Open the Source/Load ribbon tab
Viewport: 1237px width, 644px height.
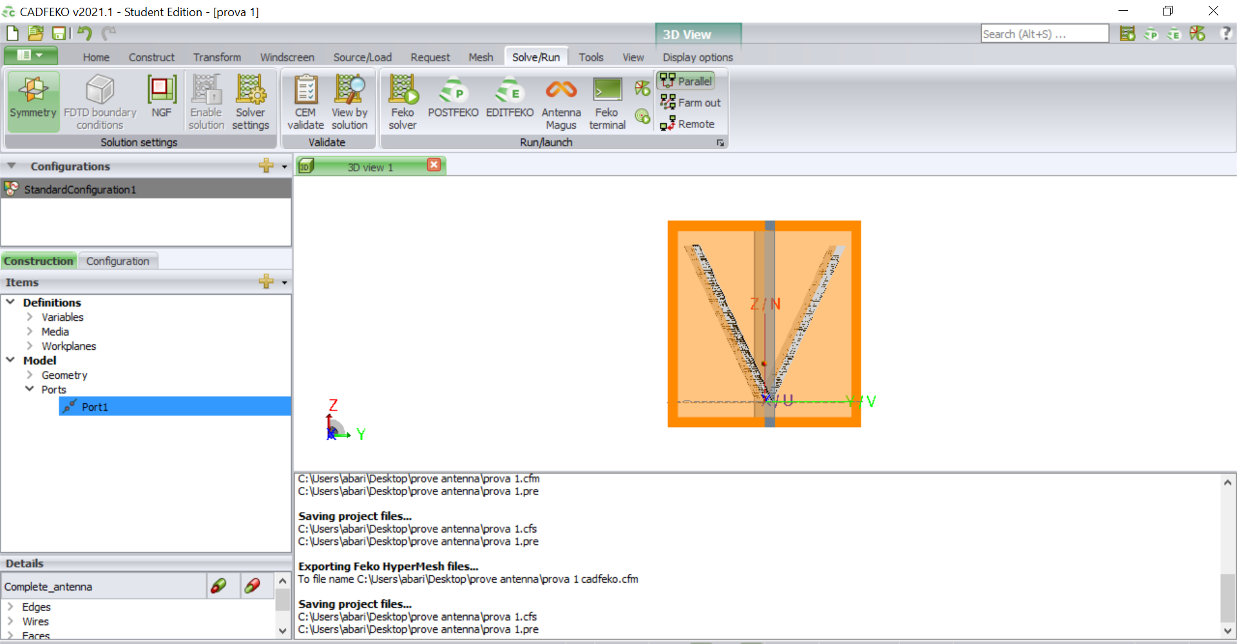click(363, 57)
